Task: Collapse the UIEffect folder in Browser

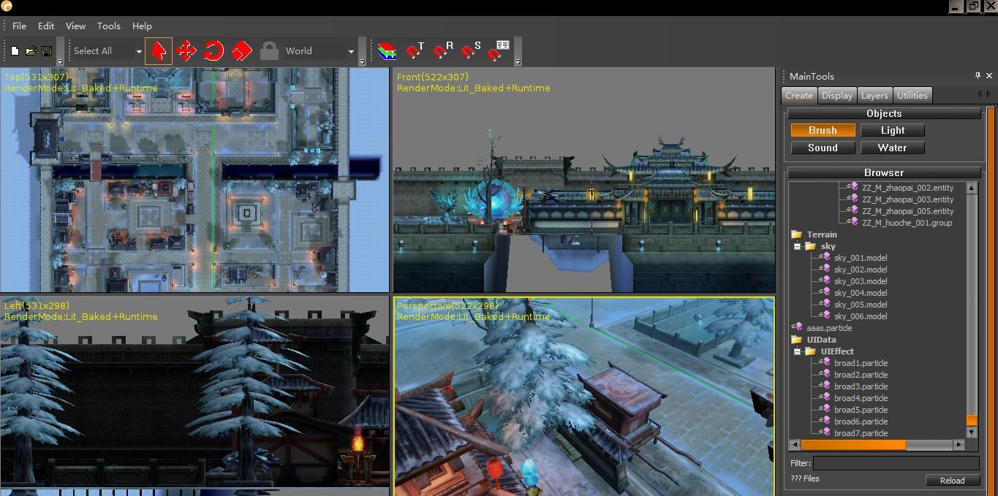Action: click(797, 352)
